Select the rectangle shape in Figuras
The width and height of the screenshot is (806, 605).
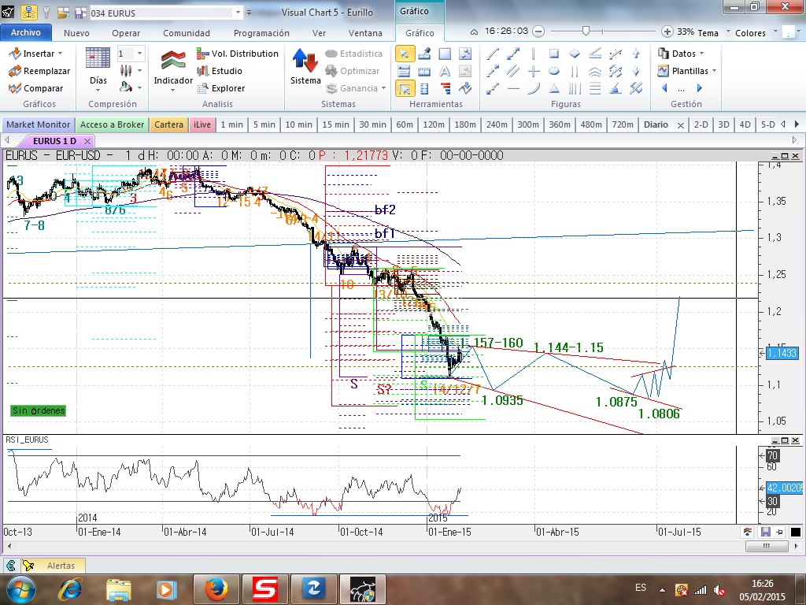point(554,54)
